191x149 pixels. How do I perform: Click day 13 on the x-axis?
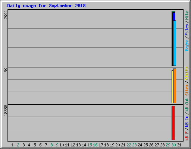click(x=78, y=145)
